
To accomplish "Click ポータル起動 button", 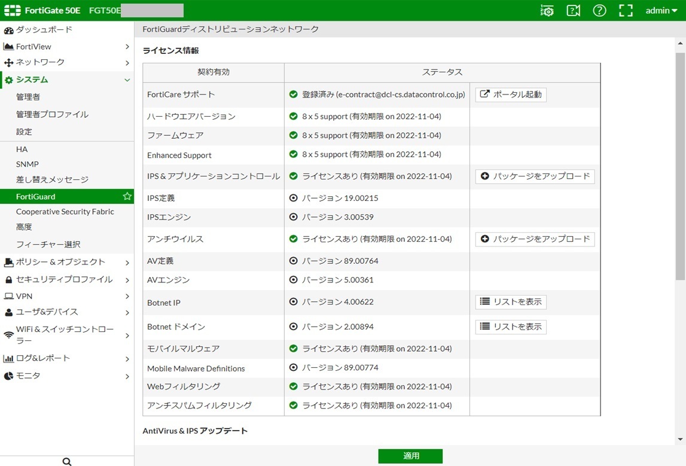I will point(511,95).
